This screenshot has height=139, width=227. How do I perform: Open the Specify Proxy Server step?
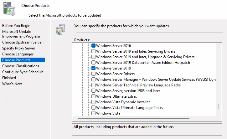19,48
